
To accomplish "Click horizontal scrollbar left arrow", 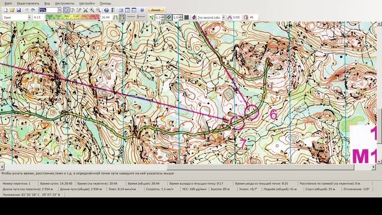I will point(2,167).
